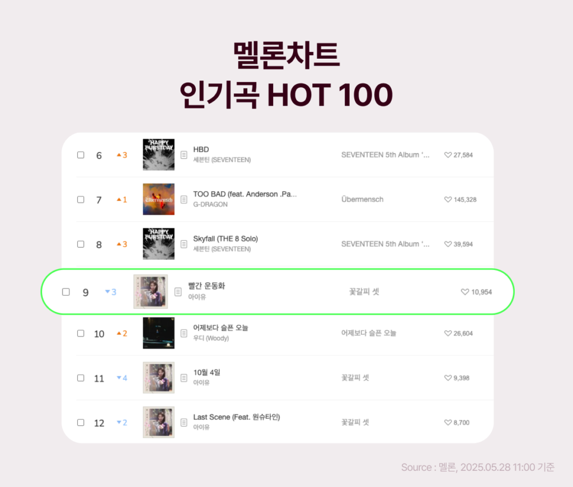
Task: Like HBD via its heart icon
Action: [x=448, y=155]
